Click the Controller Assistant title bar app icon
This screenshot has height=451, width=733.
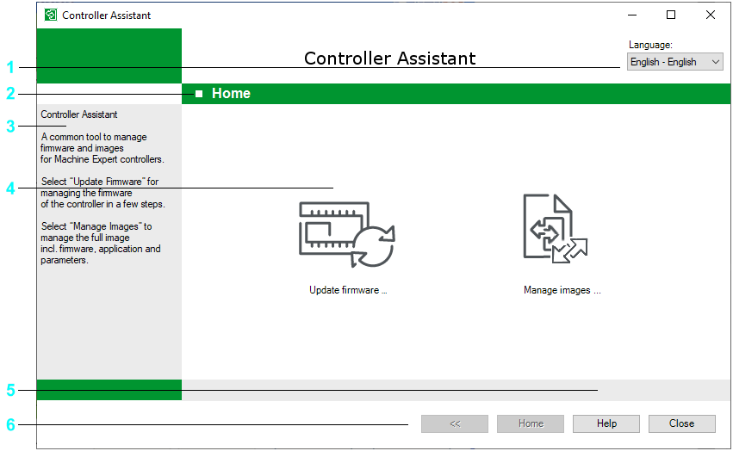coord(51,15)
